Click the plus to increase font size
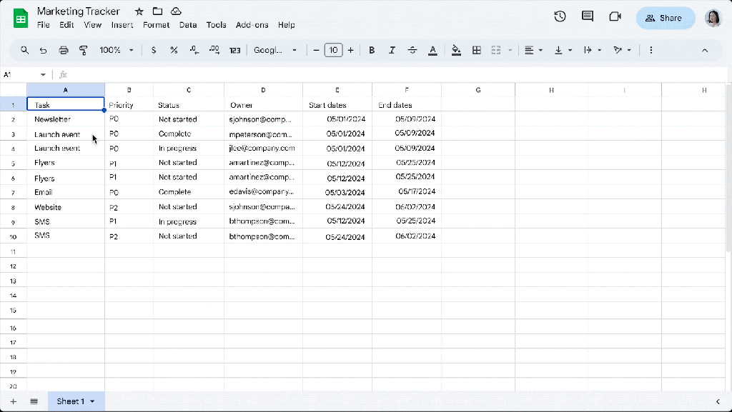This screenshot has width=732, height=412. [x=350, y=50]
